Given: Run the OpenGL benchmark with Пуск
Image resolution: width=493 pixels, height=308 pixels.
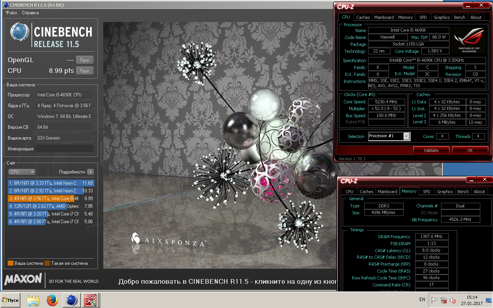Looking at the screenshot, I should tap(85, 60).
